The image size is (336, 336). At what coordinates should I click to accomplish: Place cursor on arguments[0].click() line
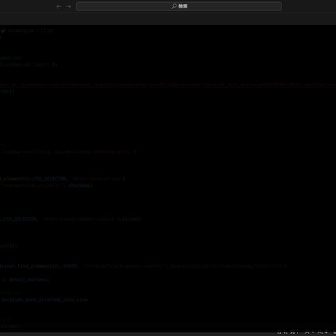click(46, 185)
